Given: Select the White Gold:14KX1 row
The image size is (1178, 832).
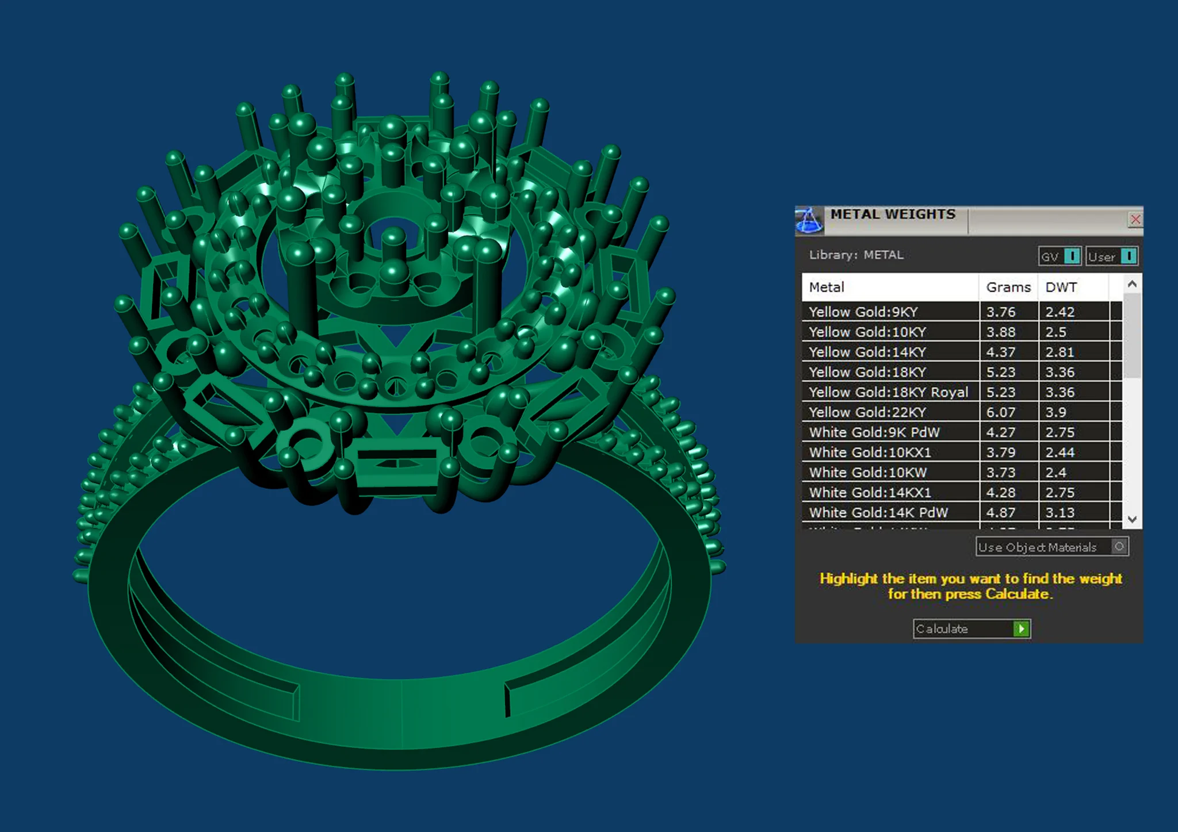Looking at the screenshot, I should click(x=962, y=493).
